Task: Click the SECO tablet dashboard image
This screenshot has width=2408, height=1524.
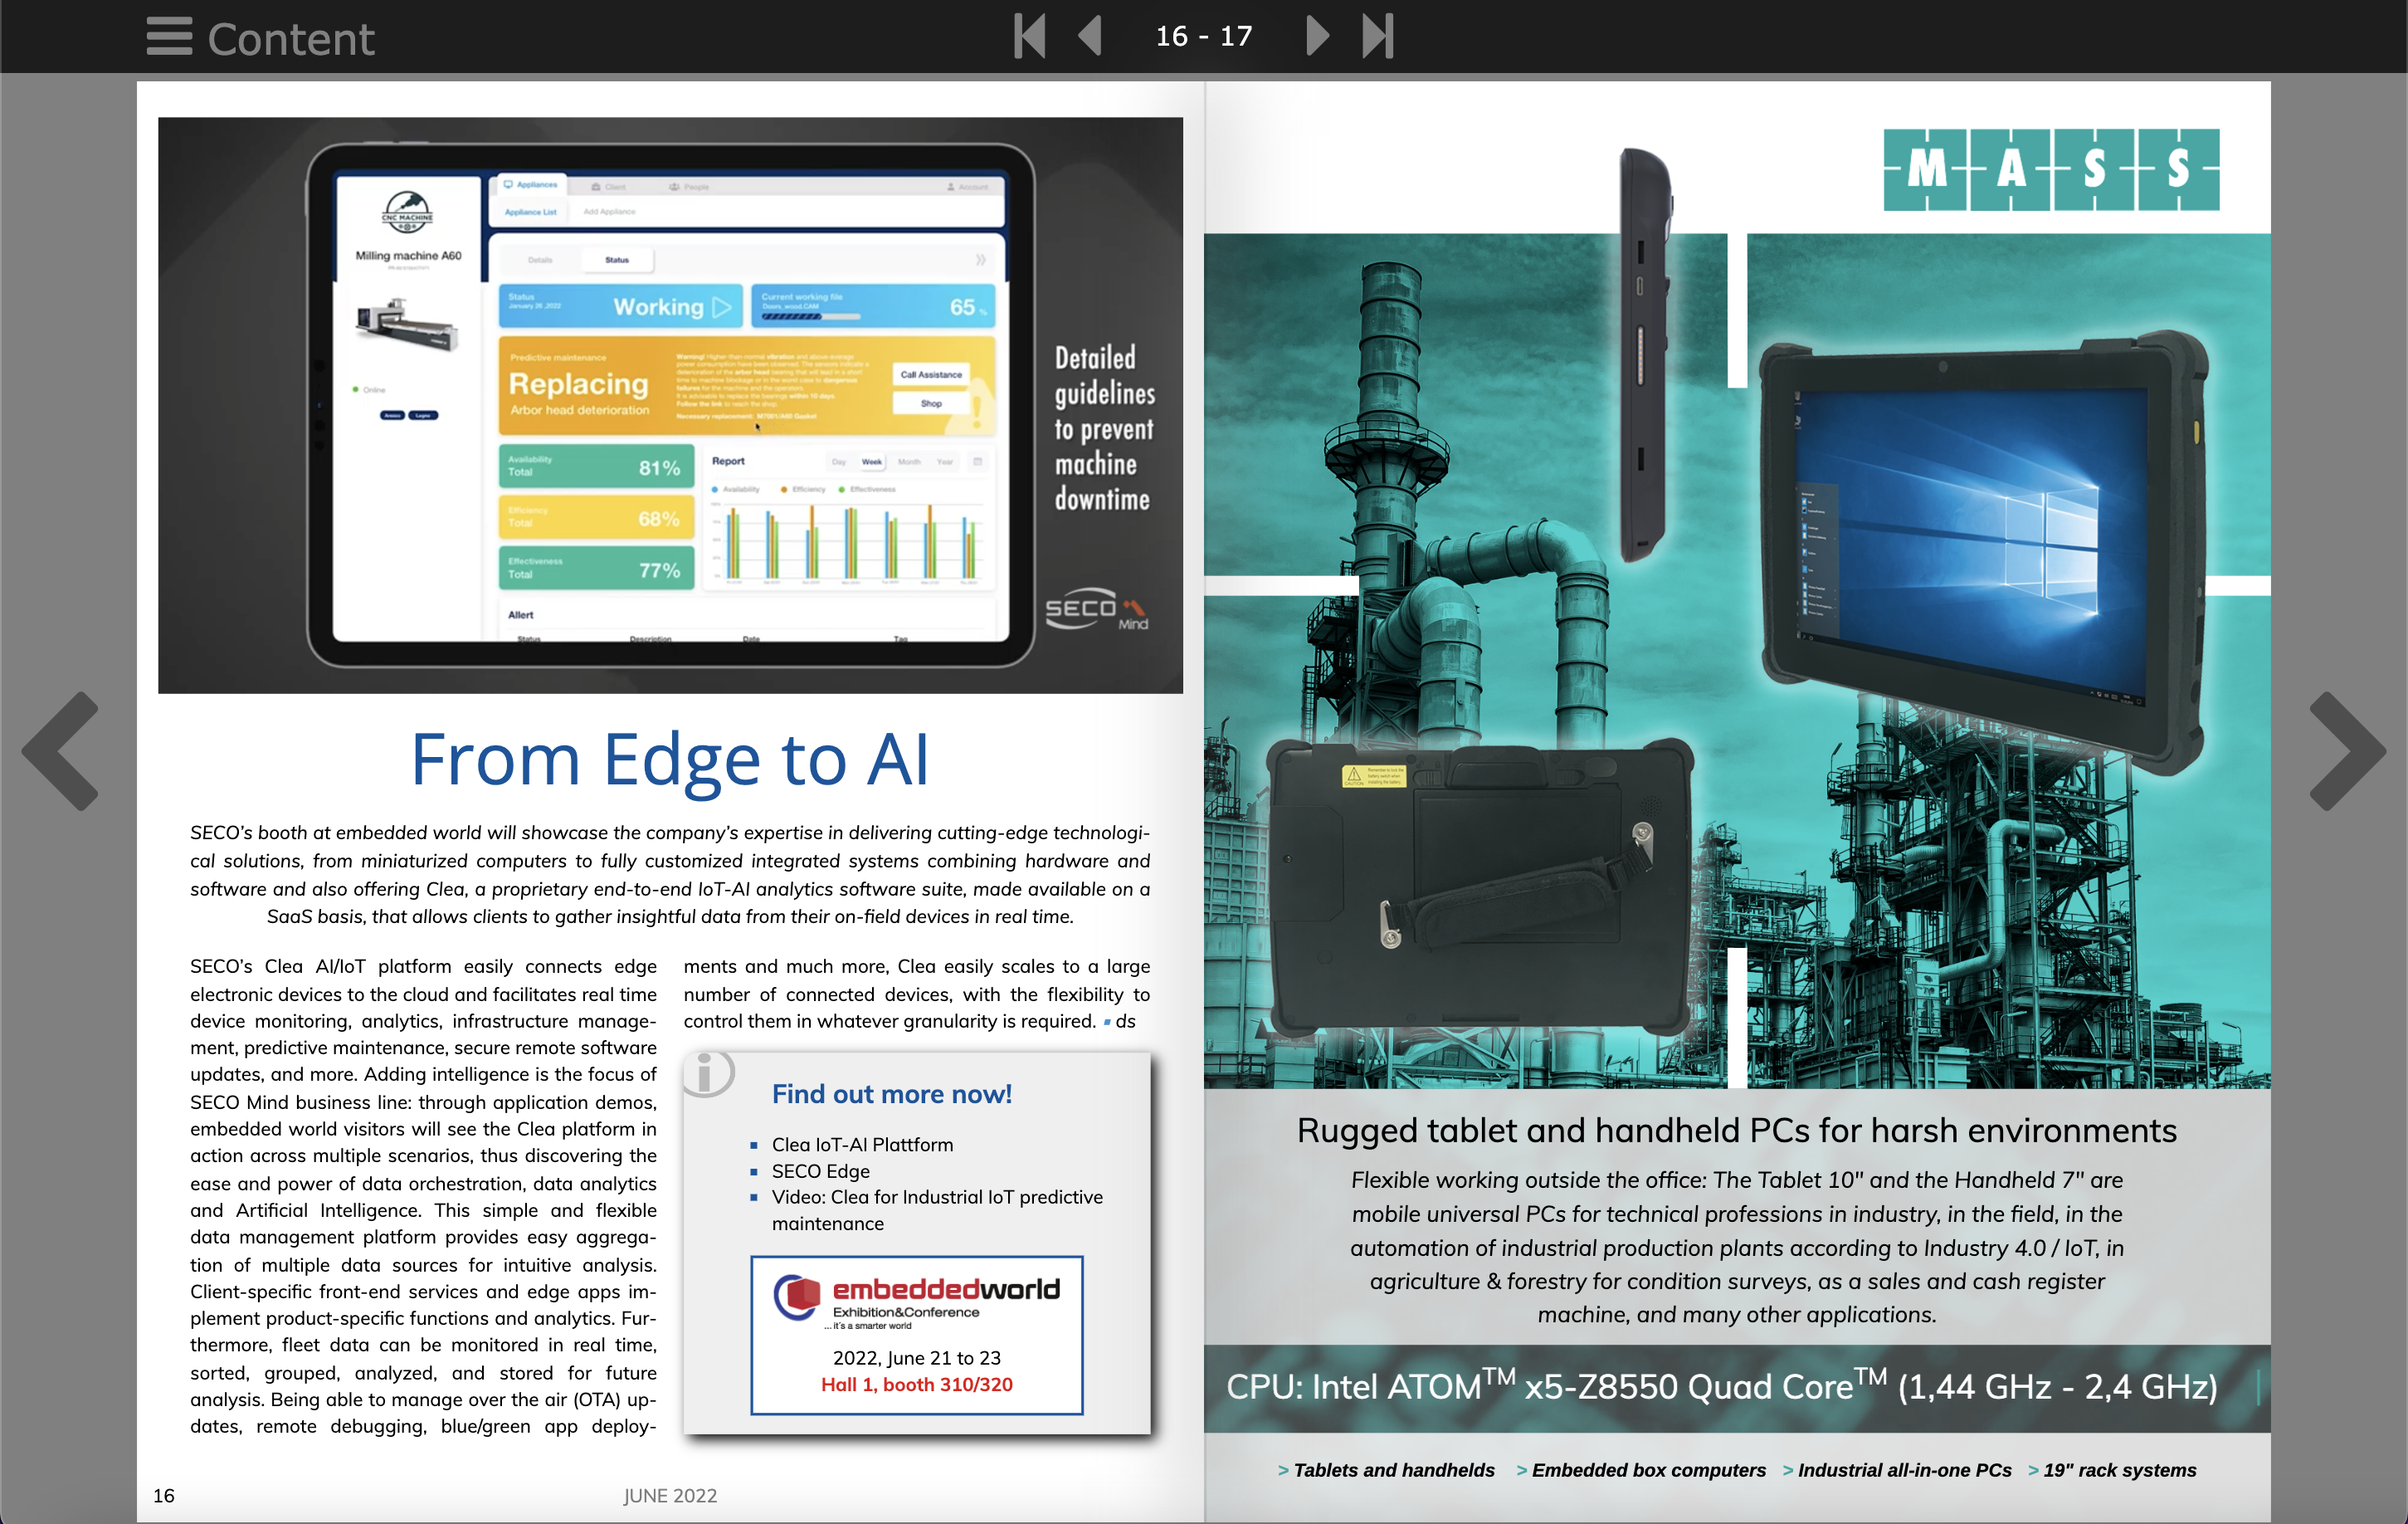Action: click(670, 405)
